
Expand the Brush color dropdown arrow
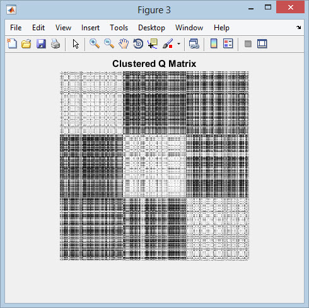(178, 44)
